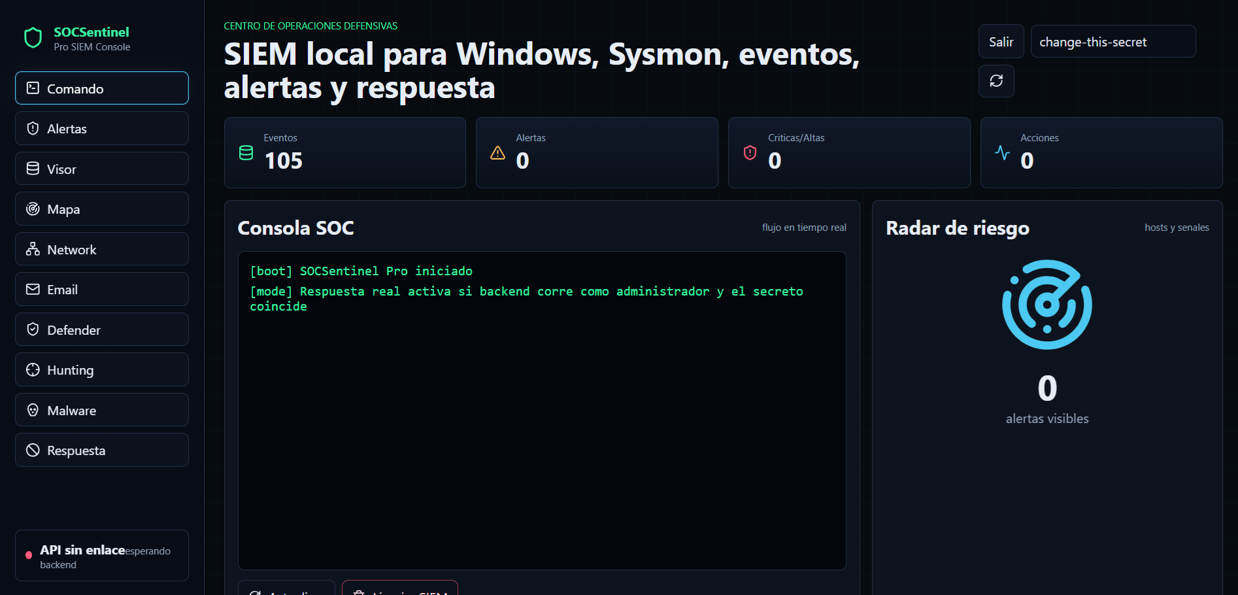Click the yellow warning triangle in the Alertas card

point(498,153)
